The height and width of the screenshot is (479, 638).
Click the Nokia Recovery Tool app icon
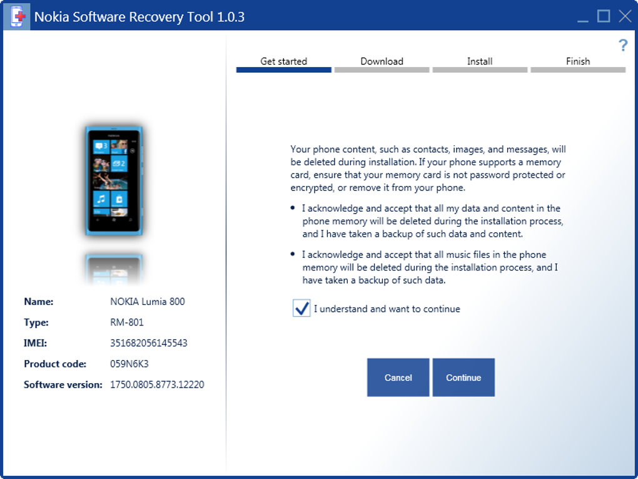(17, 16)
